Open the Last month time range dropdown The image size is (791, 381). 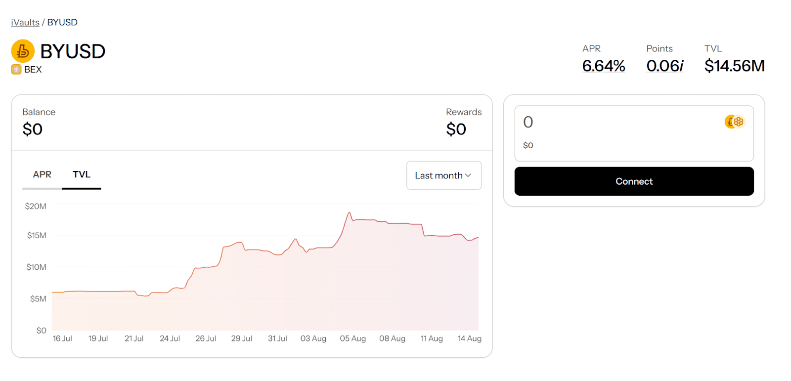(x=444, y=175)
